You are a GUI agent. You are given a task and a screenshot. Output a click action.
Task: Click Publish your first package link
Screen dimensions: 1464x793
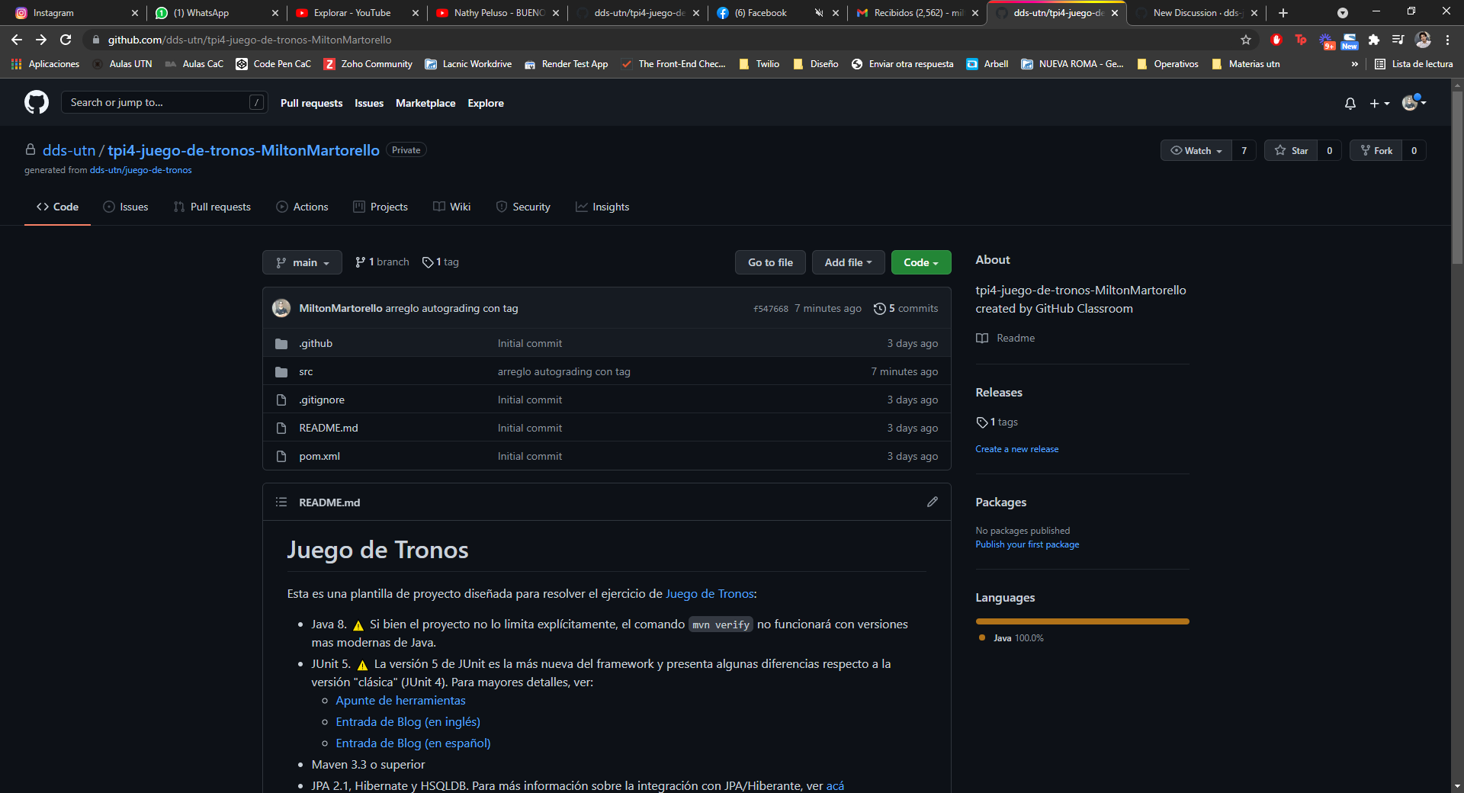(x=1027, y=544)
